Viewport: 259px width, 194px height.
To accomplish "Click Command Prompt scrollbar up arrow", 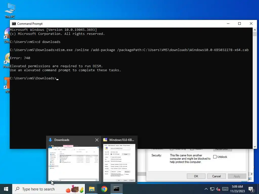I will coord(255,30).
